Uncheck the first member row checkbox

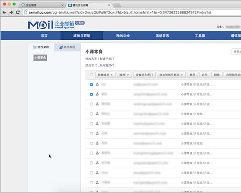coord(91,84)
